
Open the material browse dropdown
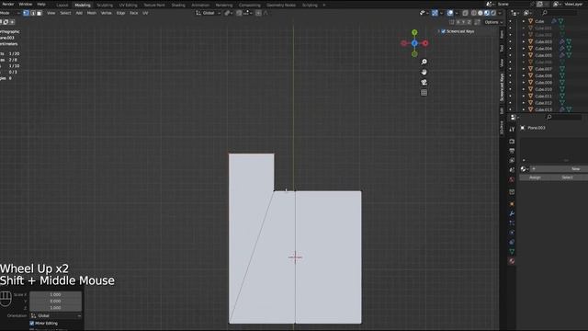(x=525, y=169)
